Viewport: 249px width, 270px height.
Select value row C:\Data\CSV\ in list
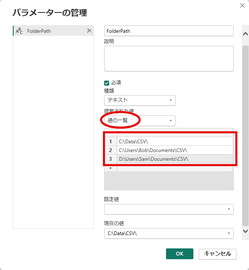tap(175, 142)
